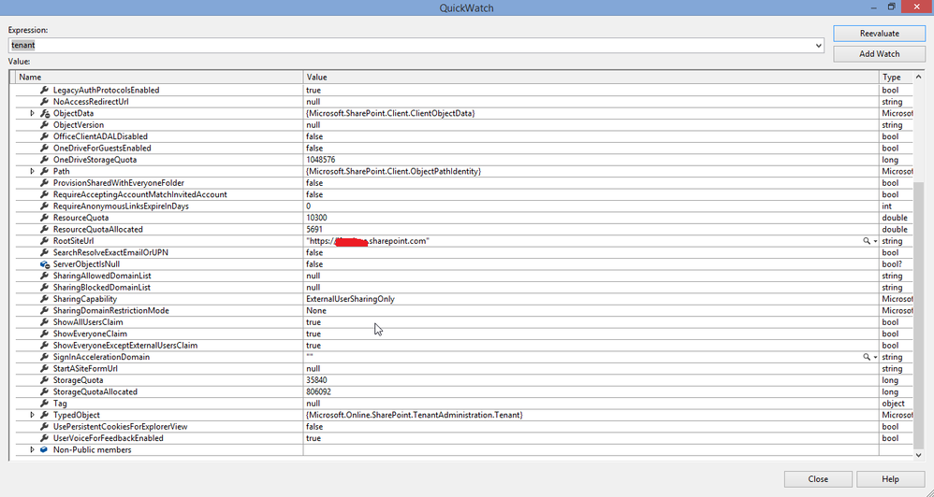
Task: Select the SharingCapability value ExternalUserSharingOnly
Action: coord(350,299)
